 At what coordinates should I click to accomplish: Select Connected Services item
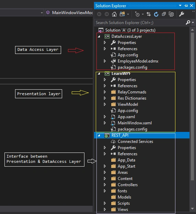[x=135, y=142]
